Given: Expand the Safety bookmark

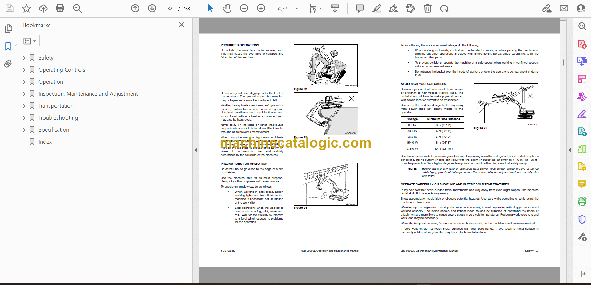Looking at the screenshot, I should (x=24, y=58).
